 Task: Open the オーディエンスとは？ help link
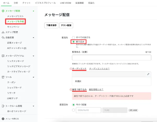(x=99, y=69)
